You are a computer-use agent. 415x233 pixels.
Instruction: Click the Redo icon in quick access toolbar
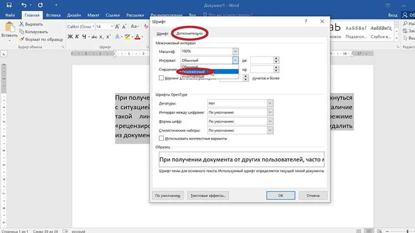[40, 5]
